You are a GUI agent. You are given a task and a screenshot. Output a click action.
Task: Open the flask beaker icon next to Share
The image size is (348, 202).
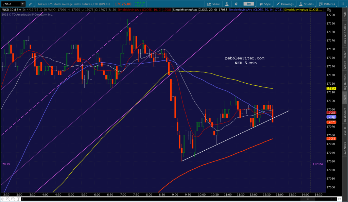(227, 4)
